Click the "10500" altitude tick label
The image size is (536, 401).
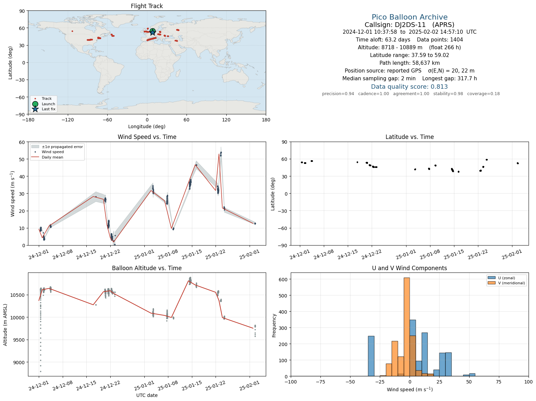[18, 295]
